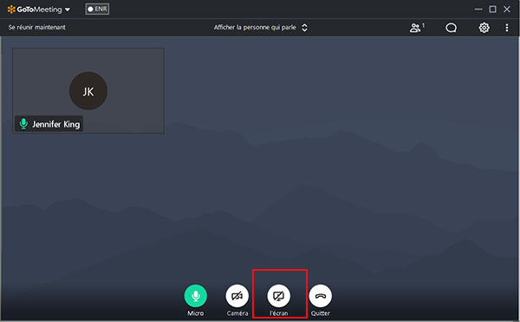Share screen via l'écran button

(279, 295)
